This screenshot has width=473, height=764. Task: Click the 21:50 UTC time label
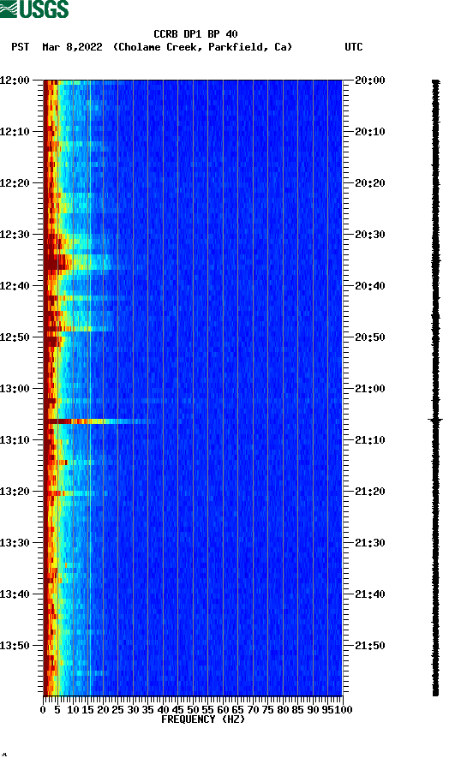[370, 646]
